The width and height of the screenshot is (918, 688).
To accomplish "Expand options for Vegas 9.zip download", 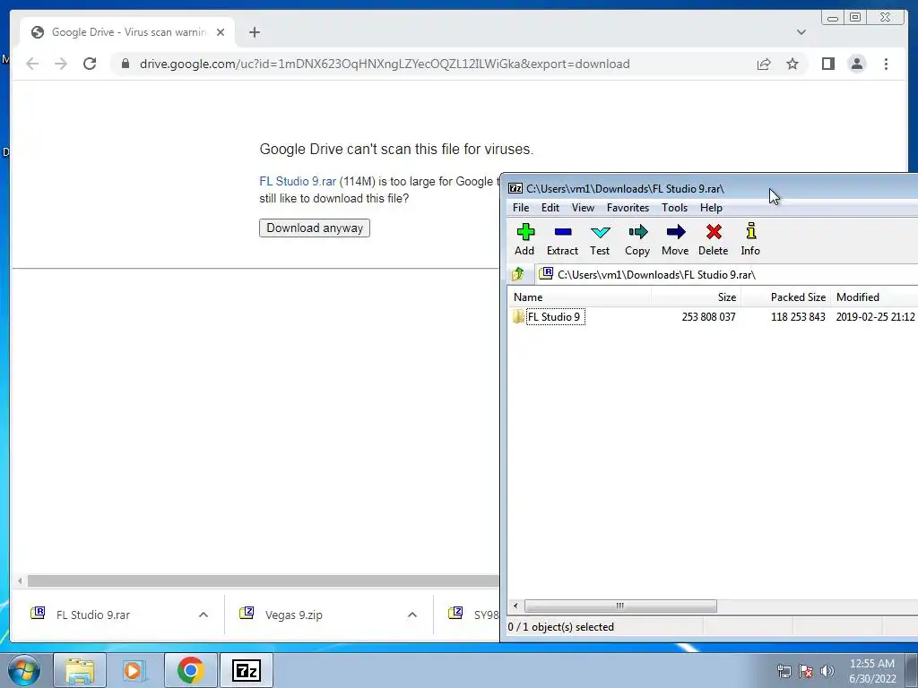I will click(x=412, y=615).
